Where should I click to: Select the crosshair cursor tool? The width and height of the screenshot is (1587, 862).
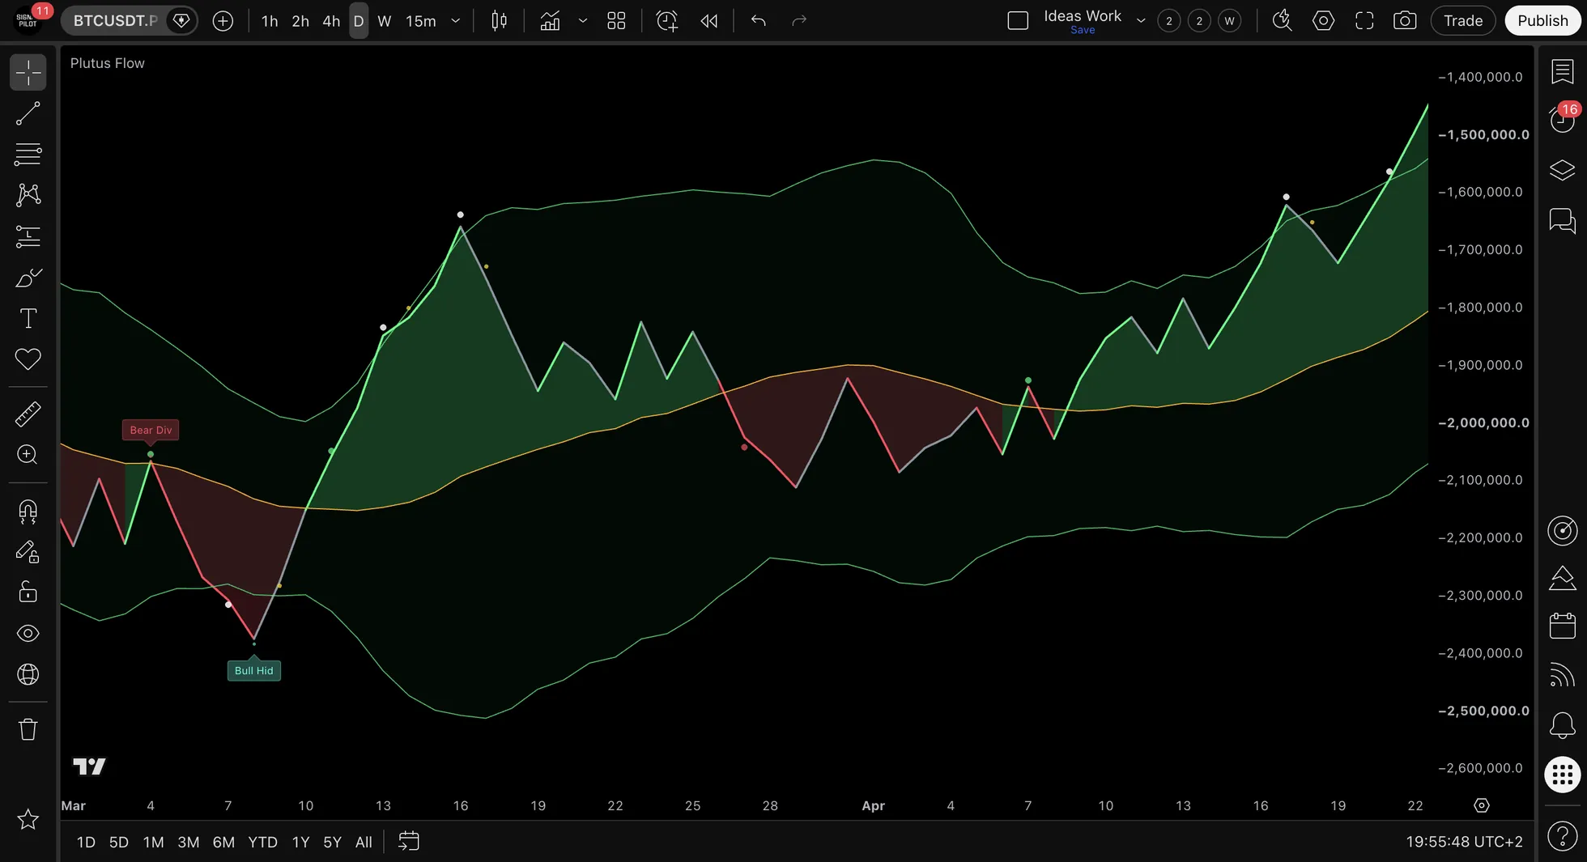[28, 73]
